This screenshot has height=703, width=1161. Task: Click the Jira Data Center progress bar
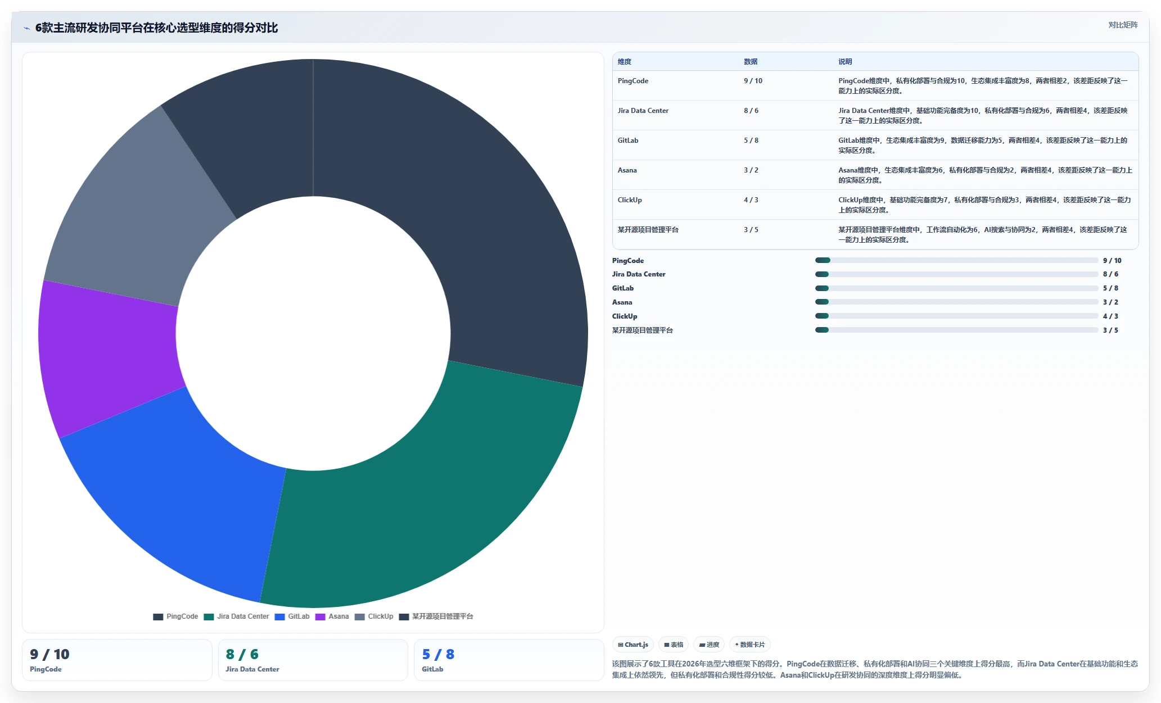[956, 274]
